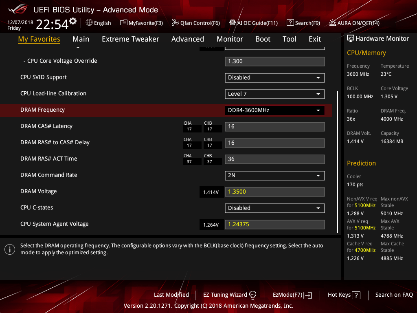Click CPU C-states label
The width and height of the screenshot is (417, 313).
37,207
